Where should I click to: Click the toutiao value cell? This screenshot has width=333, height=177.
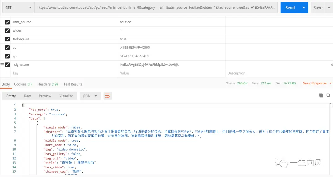[x=172, y=22]
